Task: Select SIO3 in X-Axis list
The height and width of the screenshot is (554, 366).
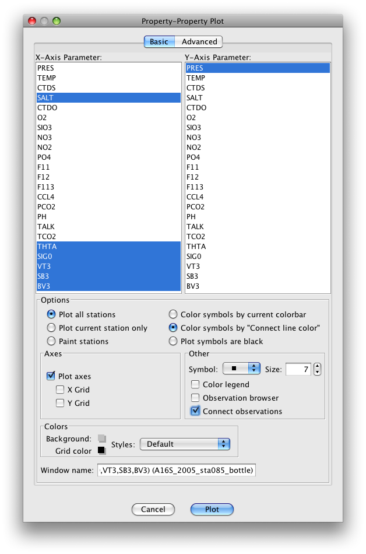Action: tap(109, 127)
